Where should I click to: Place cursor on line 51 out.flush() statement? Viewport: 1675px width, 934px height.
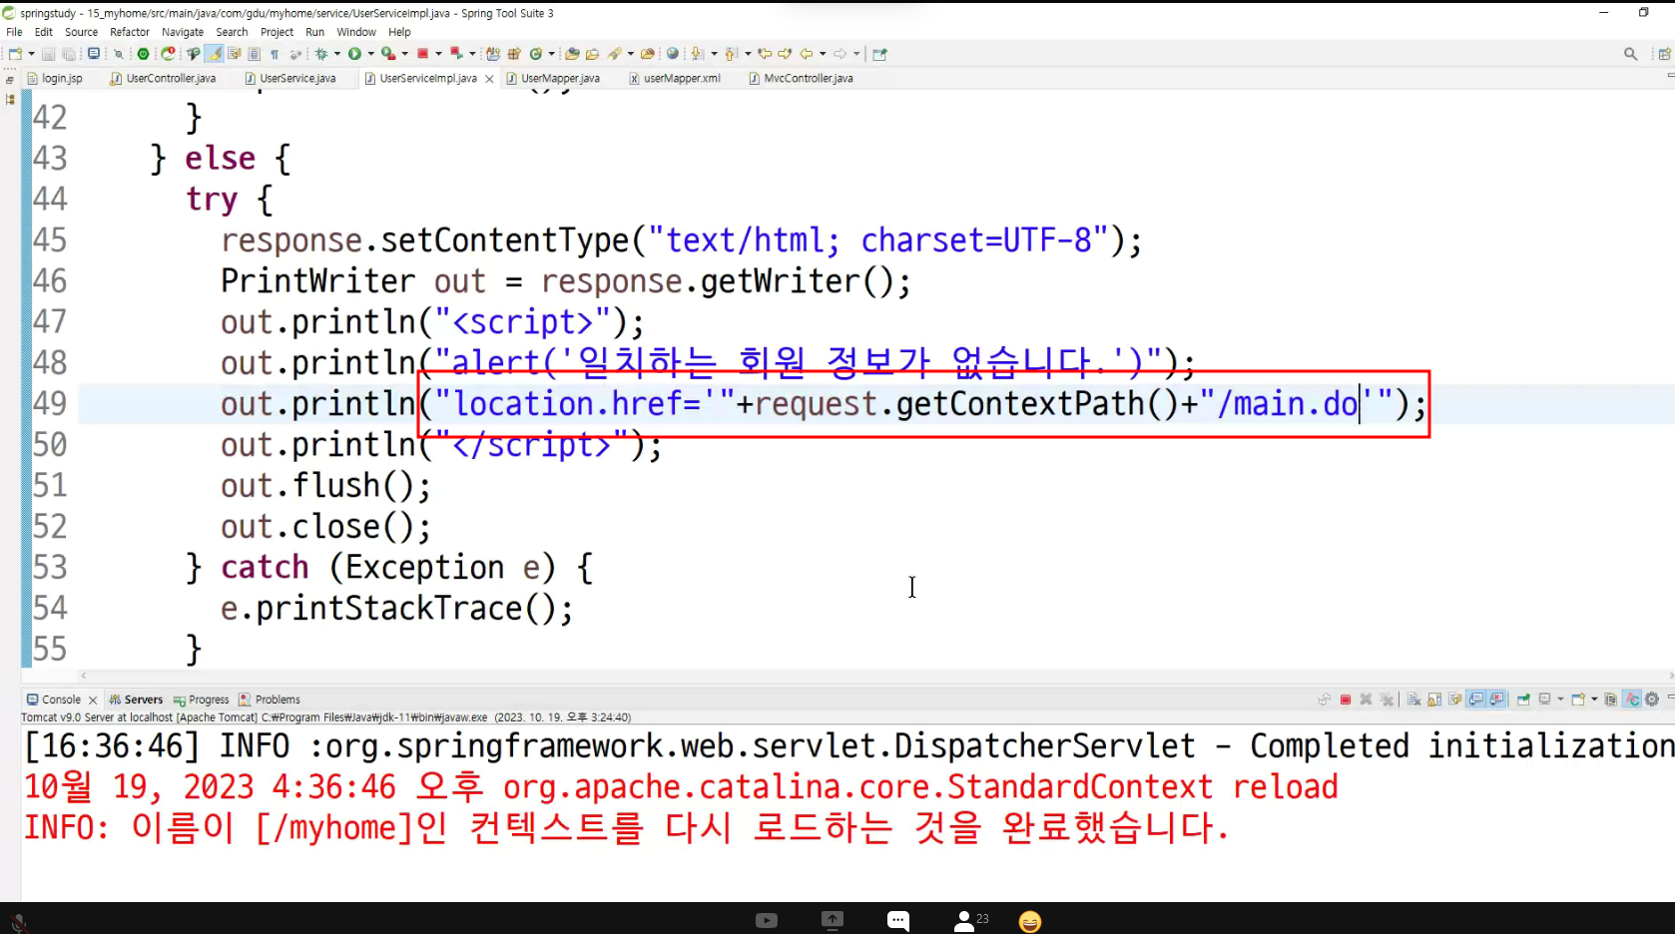click(326, 486)
